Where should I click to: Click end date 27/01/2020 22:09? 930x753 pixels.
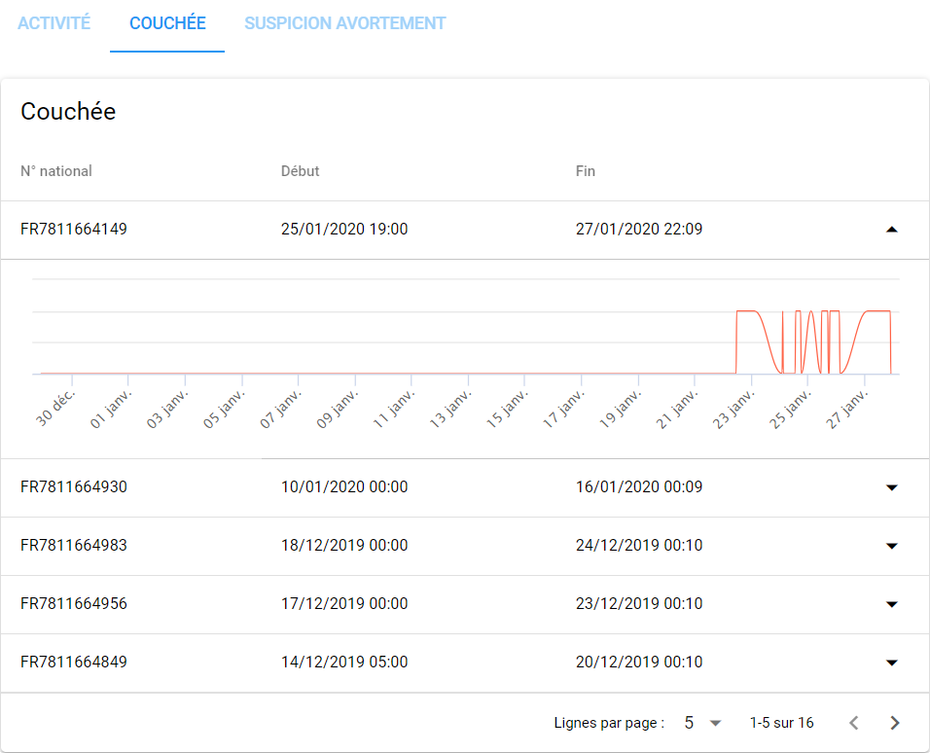tap(639, 229)
